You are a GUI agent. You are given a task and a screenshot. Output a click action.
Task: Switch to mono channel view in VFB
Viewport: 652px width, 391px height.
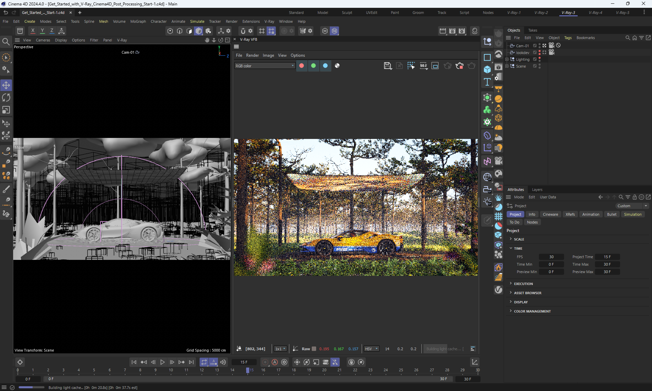pyautogui.click(x=337, y=66)
